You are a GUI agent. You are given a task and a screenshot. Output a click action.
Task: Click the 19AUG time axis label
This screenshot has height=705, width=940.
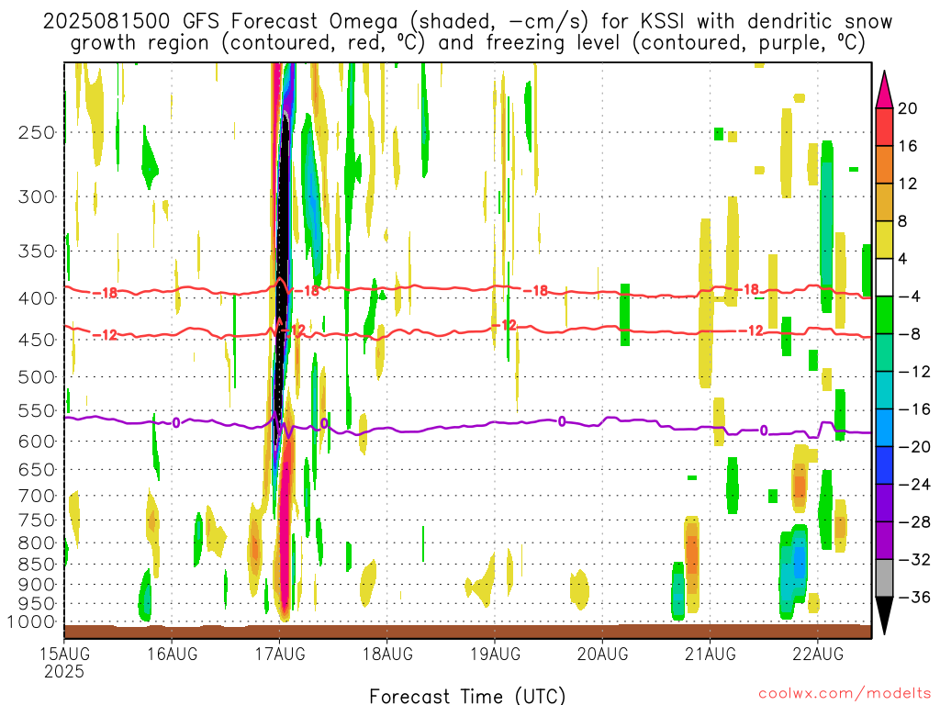[x=495, y=654]
